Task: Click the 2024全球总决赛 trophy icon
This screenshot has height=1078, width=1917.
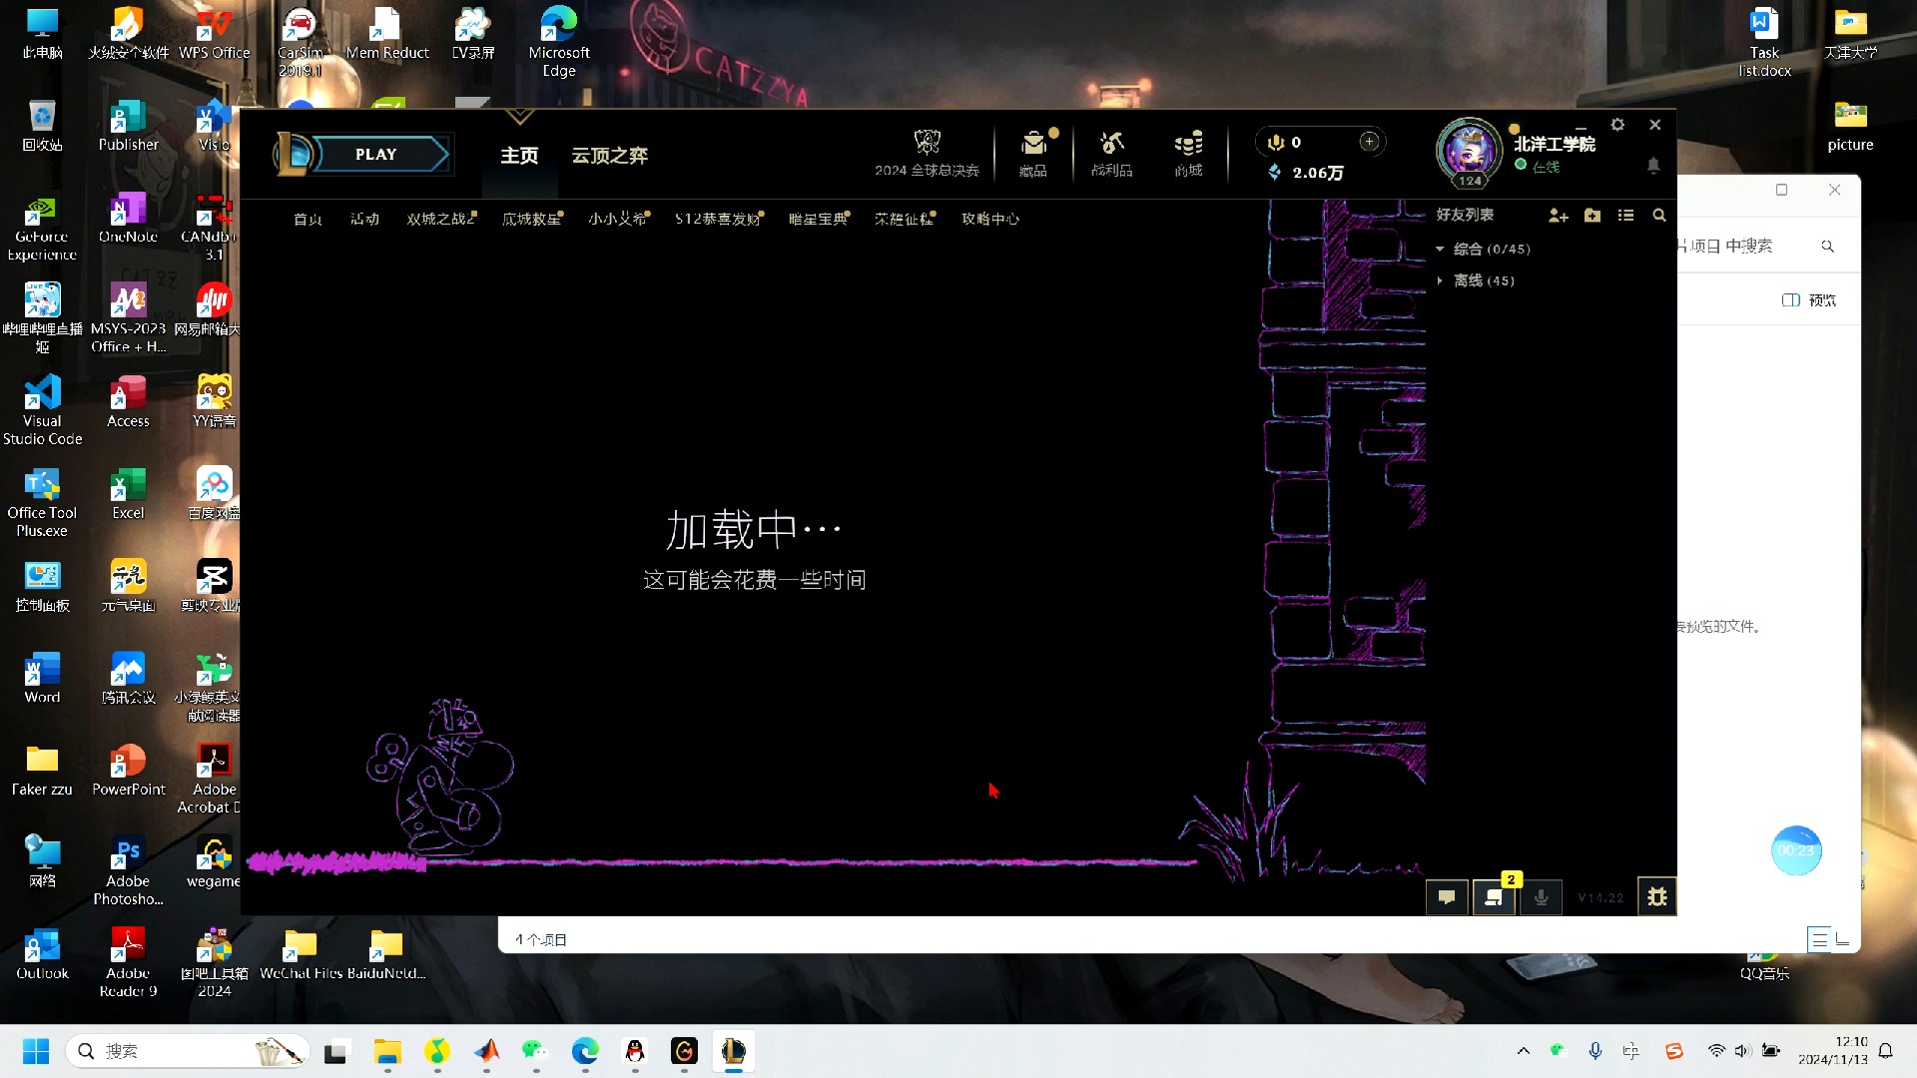Action: point(927,142)
